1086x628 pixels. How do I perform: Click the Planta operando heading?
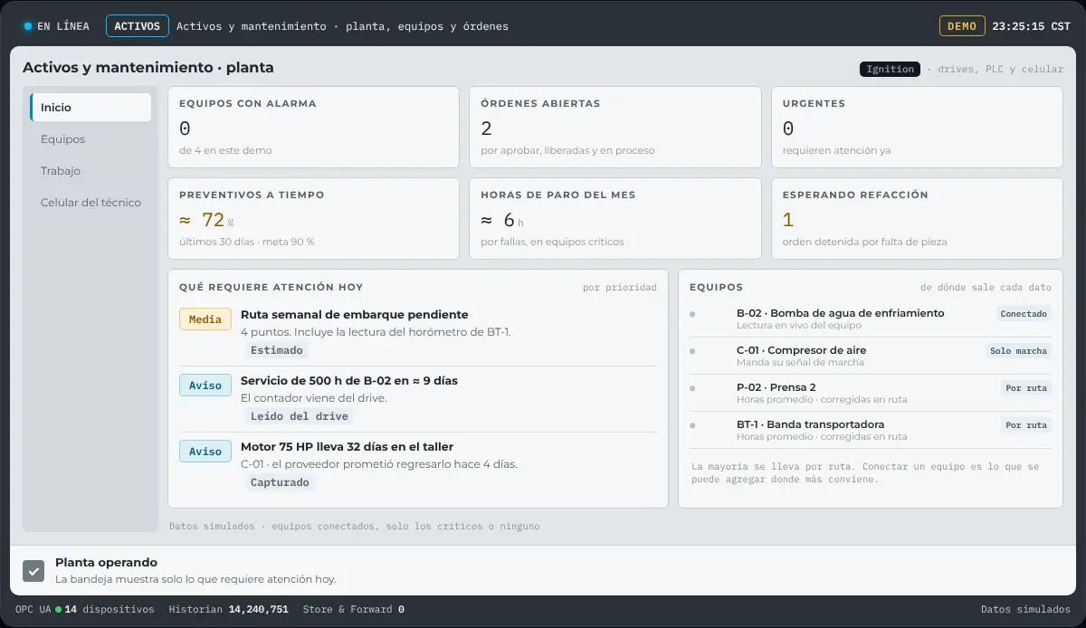click(106, 563)
